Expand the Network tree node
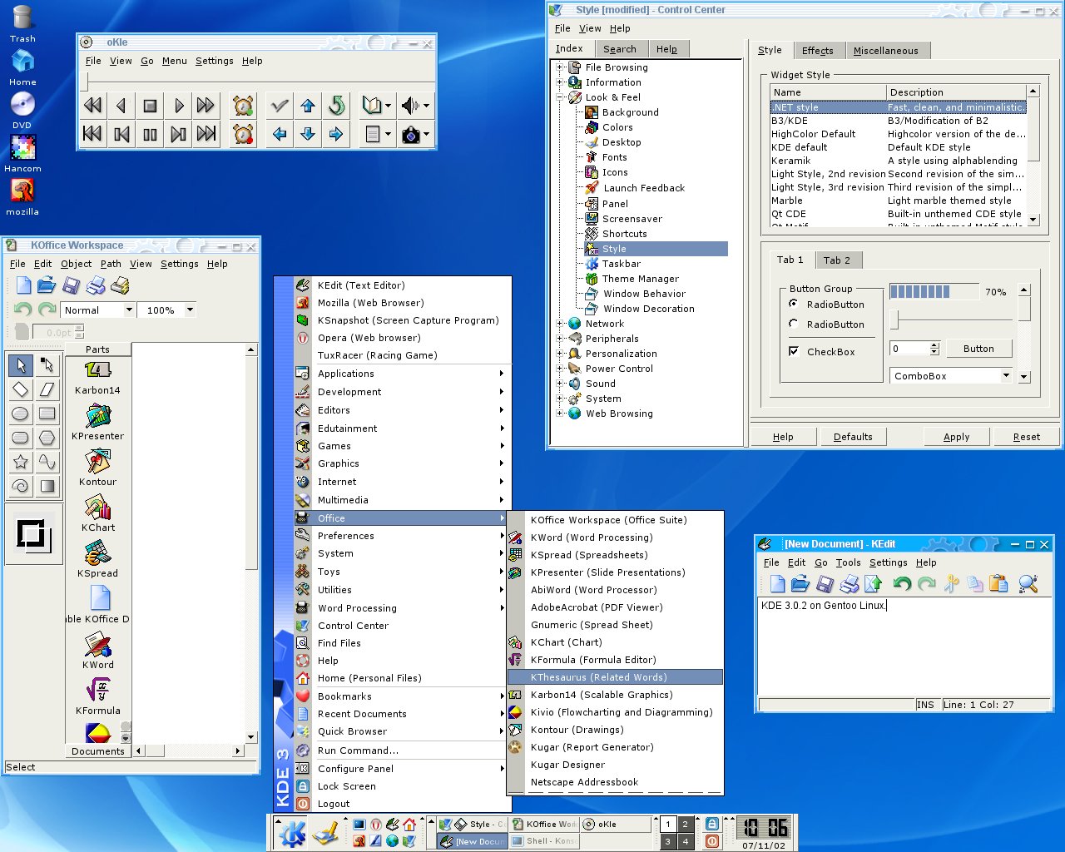1065x852 pixels. 560,324
